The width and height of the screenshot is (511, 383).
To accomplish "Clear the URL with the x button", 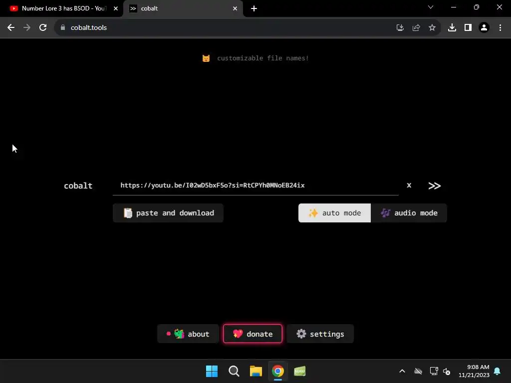I will click(x=409, y=186).
